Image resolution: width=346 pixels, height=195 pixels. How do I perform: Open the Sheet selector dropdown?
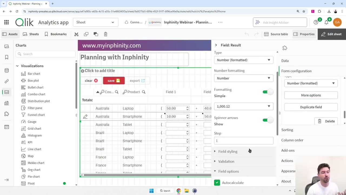click(95, 22)
